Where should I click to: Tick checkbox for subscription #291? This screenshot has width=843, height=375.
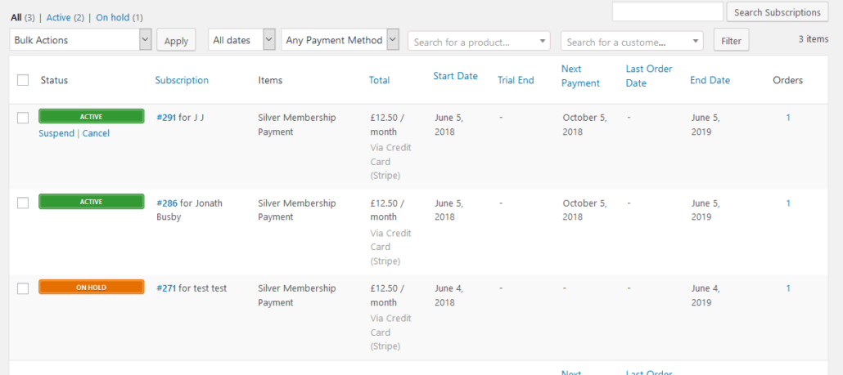click(23, 118)
